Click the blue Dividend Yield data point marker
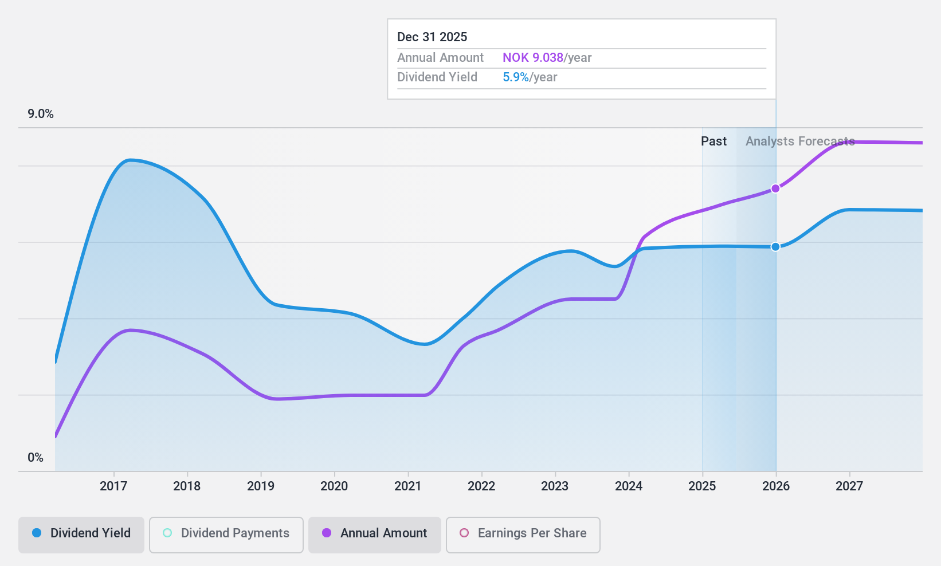 point(775,247)
